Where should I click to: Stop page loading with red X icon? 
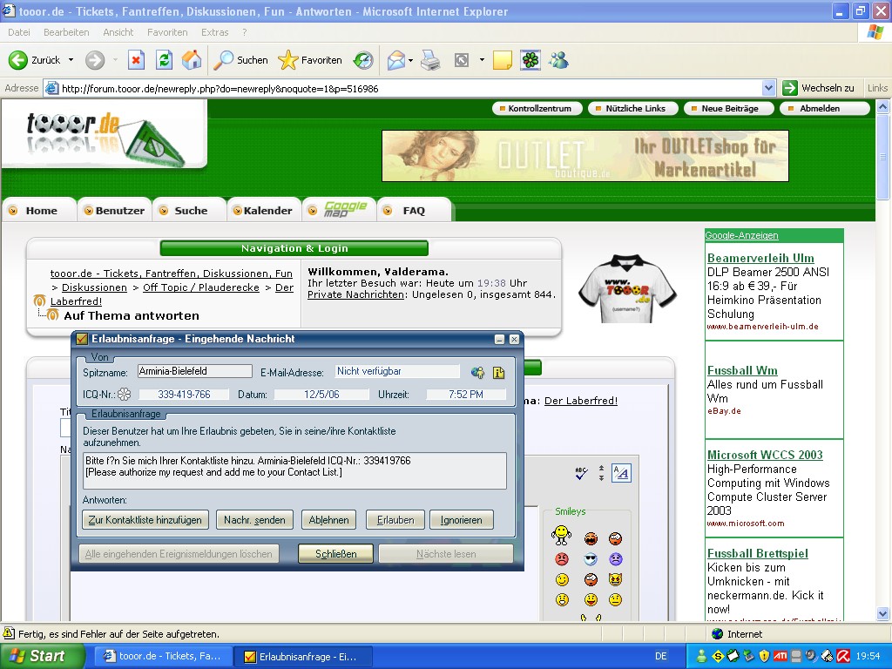tap(136, 60)
